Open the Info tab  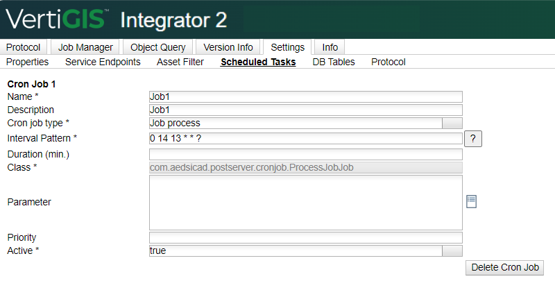pos(330,47)
